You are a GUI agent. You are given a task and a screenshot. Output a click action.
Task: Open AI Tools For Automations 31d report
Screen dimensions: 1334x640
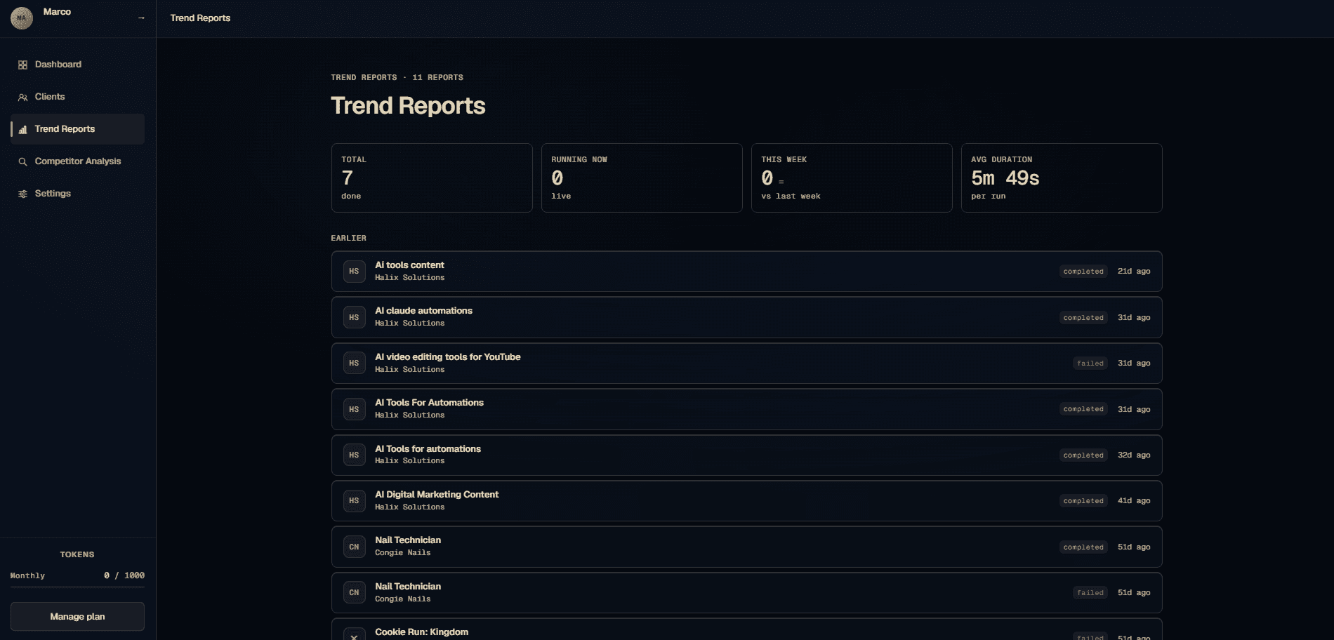click(x=746, y=409)
